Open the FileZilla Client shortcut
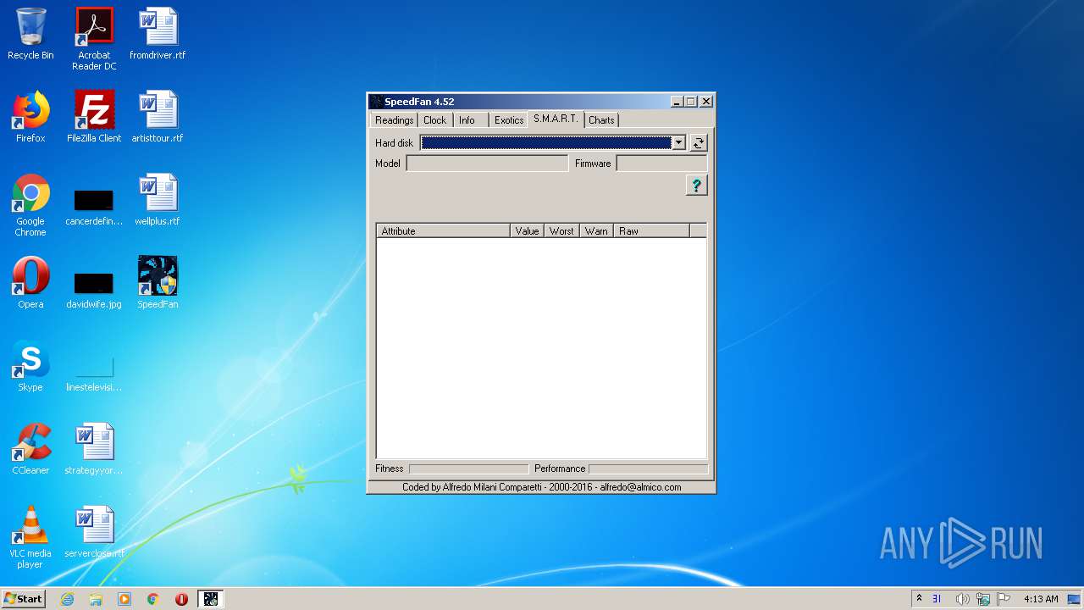This screenshot has width=1084, height=610. (x=94, y=117)
